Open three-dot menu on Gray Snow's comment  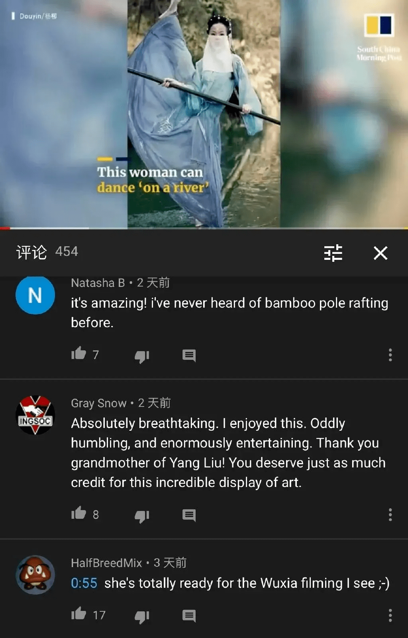(390, 514)
